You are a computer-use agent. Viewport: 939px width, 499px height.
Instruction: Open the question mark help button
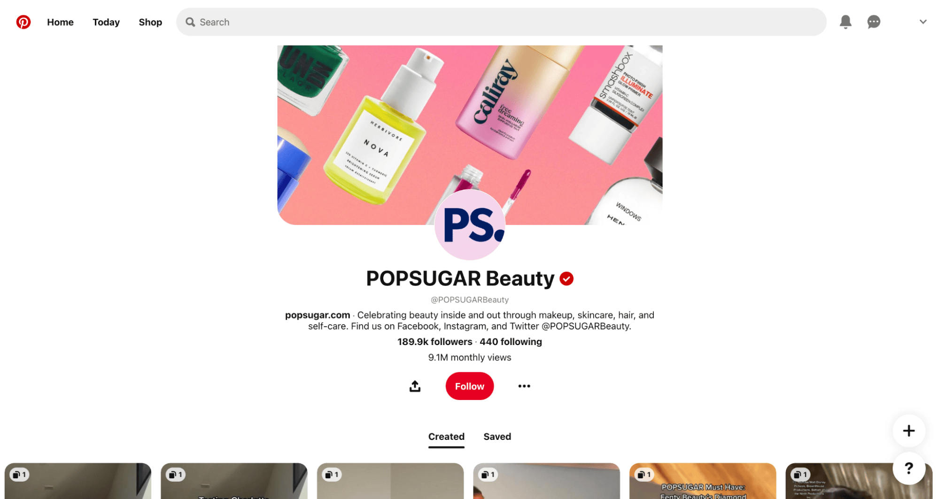coord(909,468)
